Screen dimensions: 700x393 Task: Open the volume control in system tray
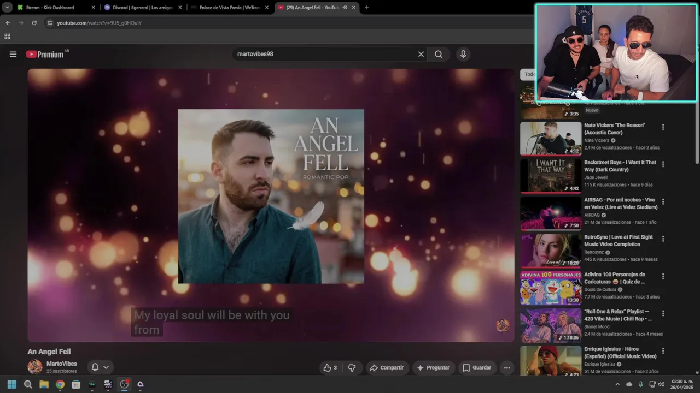pyautogui.click(x=662, y=384)
